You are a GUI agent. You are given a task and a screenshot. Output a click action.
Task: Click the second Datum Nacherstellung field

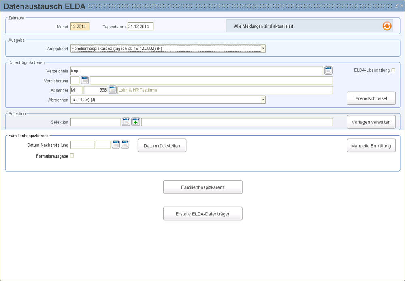click(x=103, y=145)
